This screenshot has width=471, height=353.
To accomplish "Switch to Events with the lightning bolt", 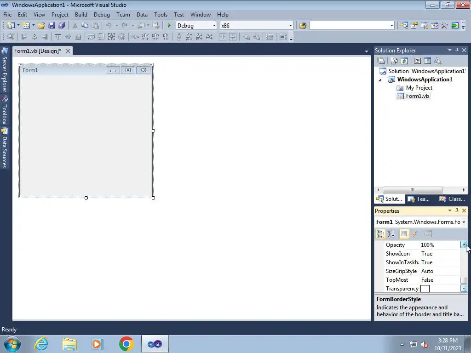I will point(414,234).
